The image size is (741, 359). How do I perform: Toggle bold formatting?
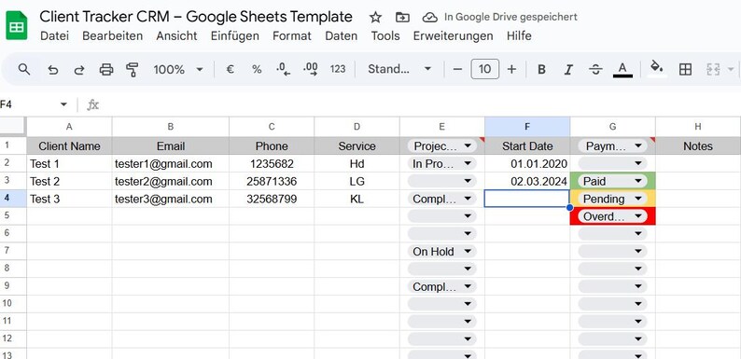541,69
